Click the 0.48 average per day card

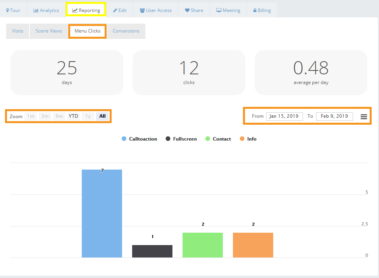(311, 72)
